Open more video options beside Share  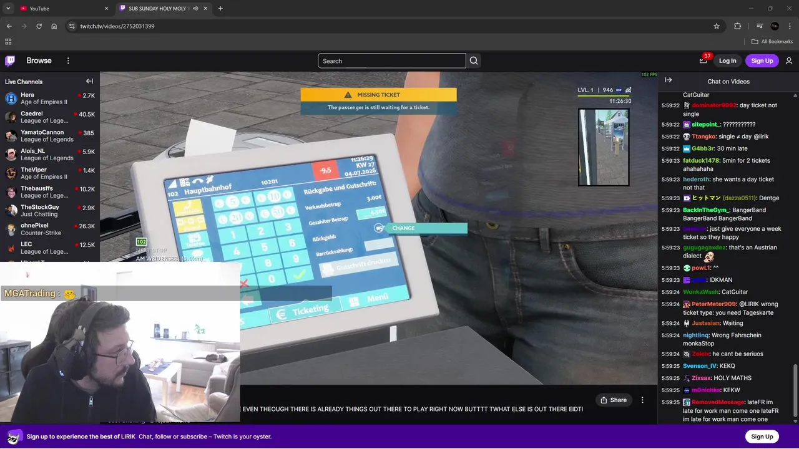642,400
